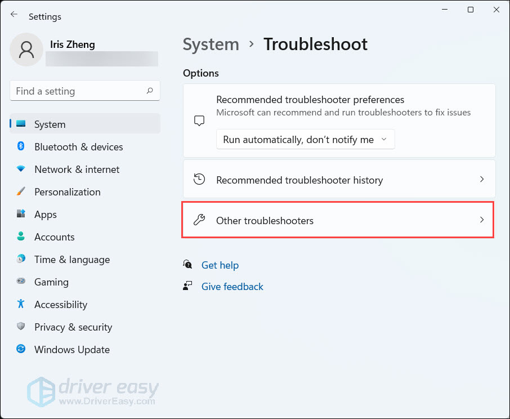Click the Bluetooth icon in sidebar
The width and height of the screenshot is (510, 419).
pyautogui.click(x=21, y=146)
